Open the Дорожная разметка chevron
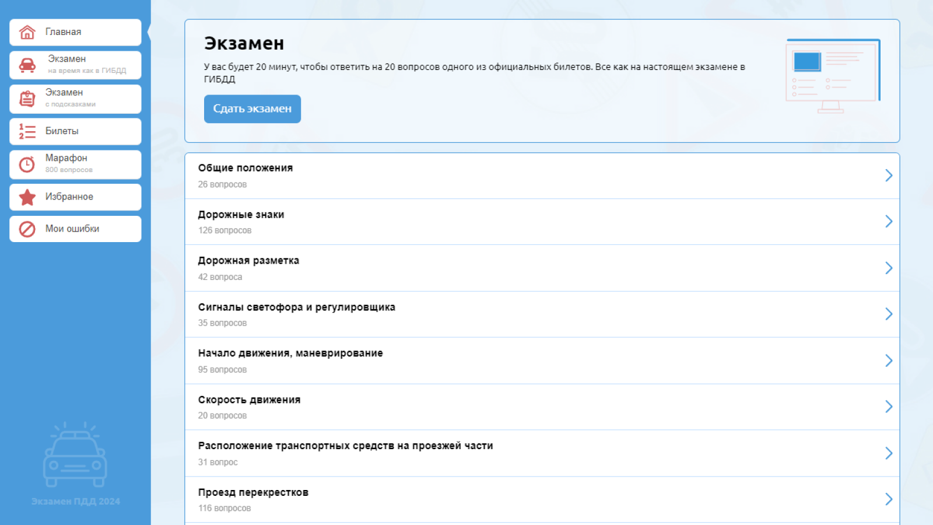 coord(889,268)
